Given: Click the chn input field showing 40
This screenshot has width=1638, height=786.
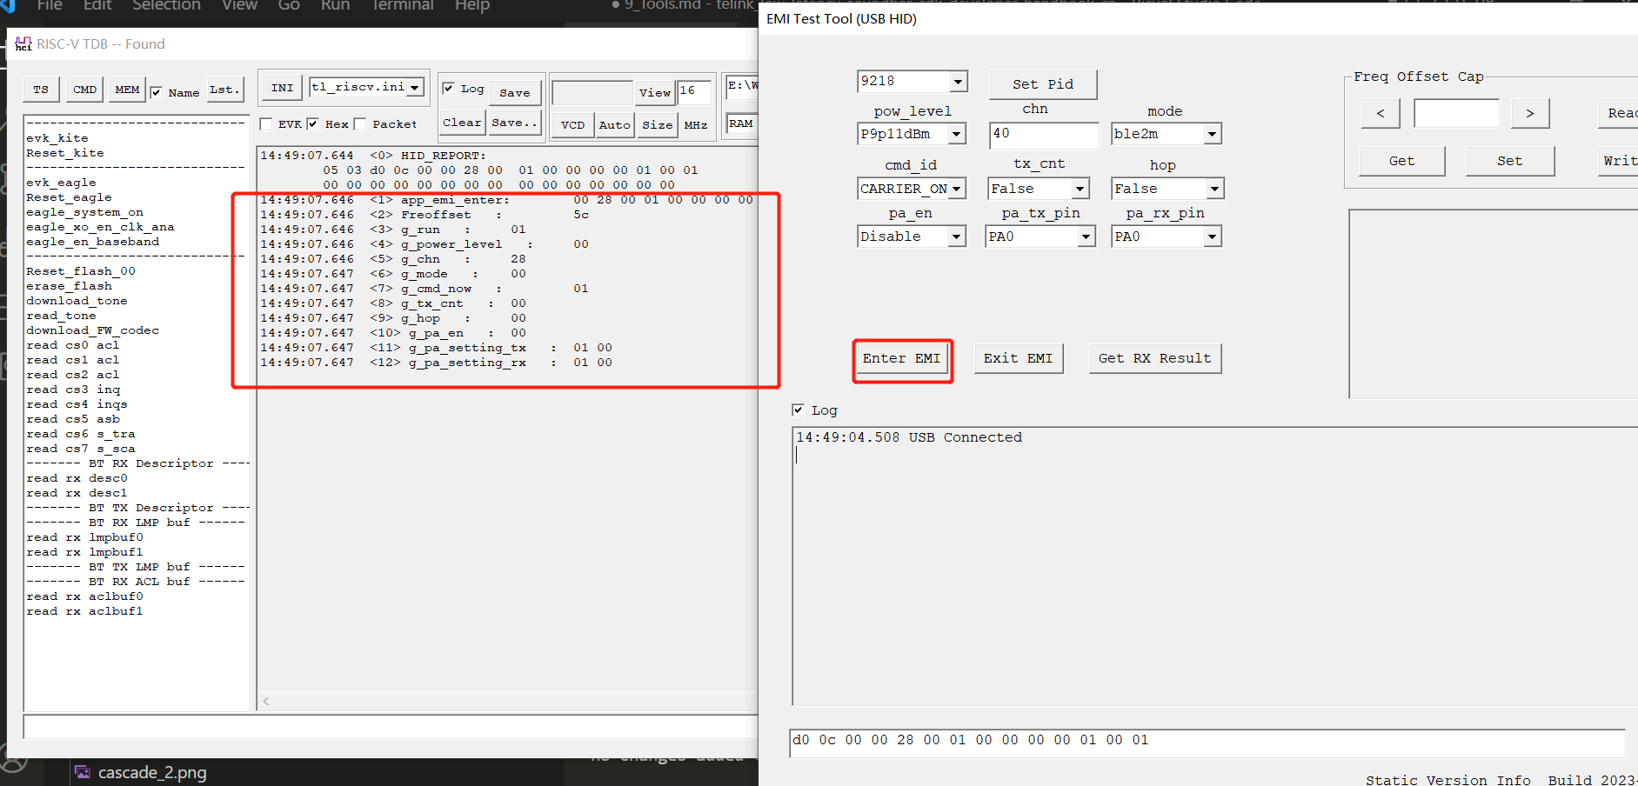Looking at the screenshot, I should (x=1043, y=134).
